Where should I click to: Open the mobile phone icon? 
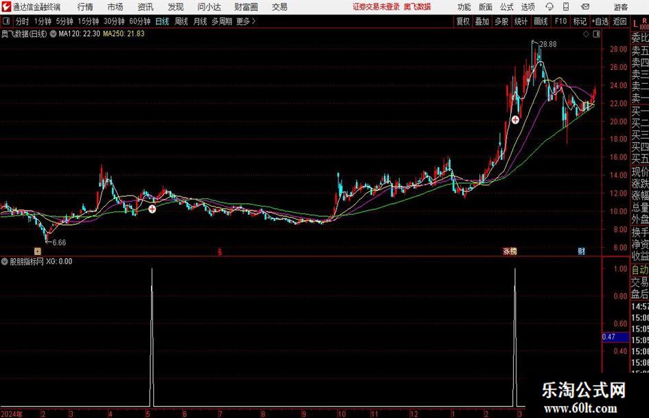point(566,7)
